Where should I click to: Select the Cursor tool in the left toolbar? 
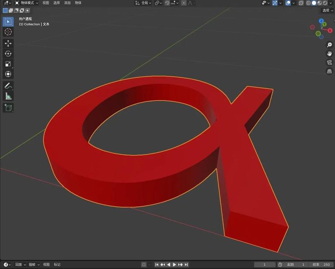click(8, 32)
